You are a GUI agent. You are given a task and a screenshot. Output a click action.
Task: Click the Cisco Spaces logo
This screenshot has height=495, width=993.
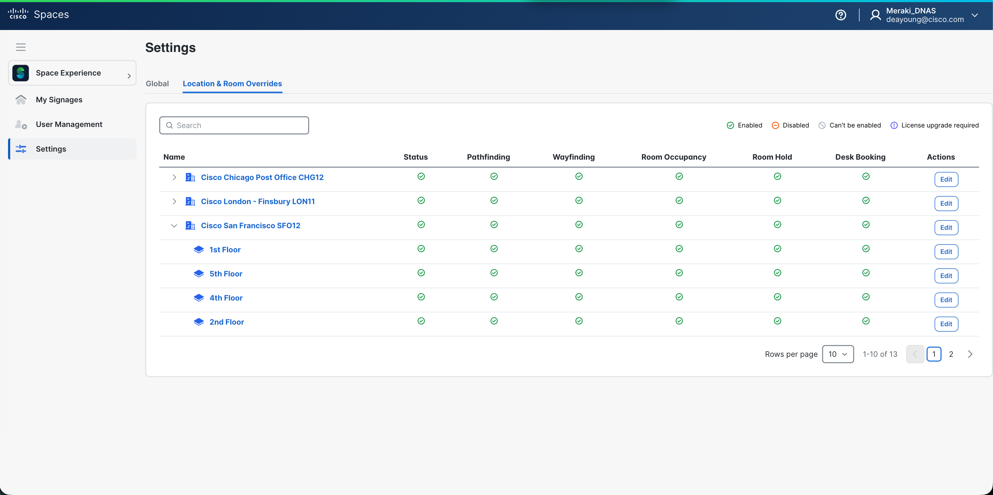pos(38,14)
